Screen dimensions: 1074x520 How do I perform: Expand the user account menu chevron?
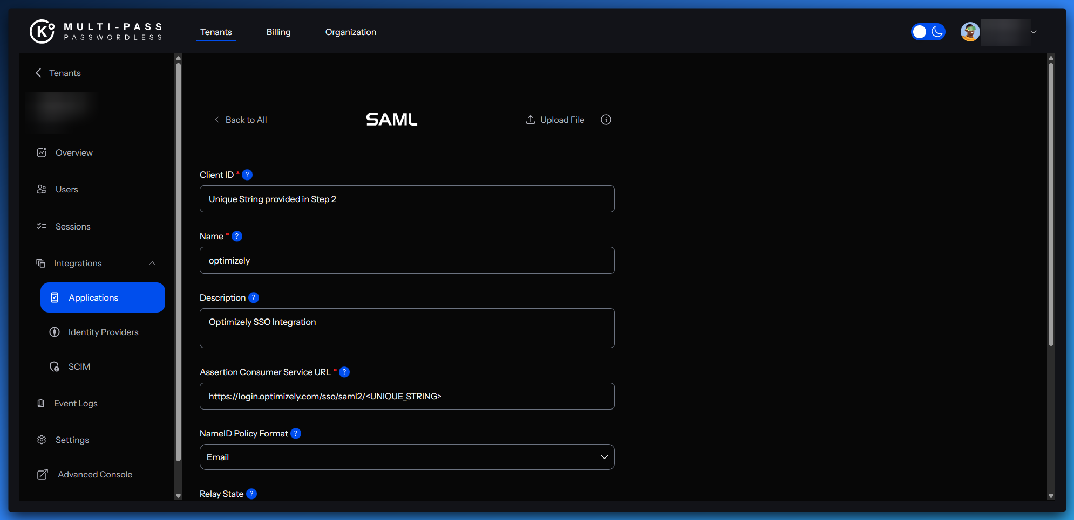click(x=1034, y=32)
